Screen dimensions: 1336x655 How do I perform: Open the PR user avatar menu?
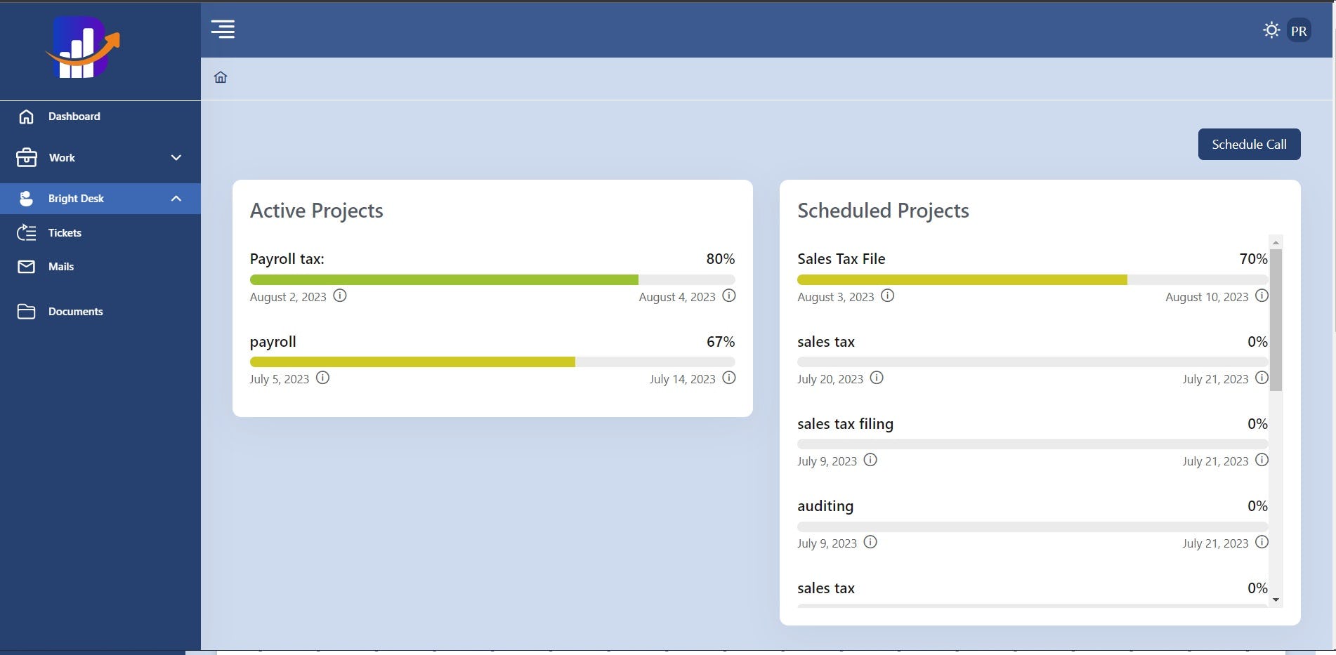(1299, 31)
